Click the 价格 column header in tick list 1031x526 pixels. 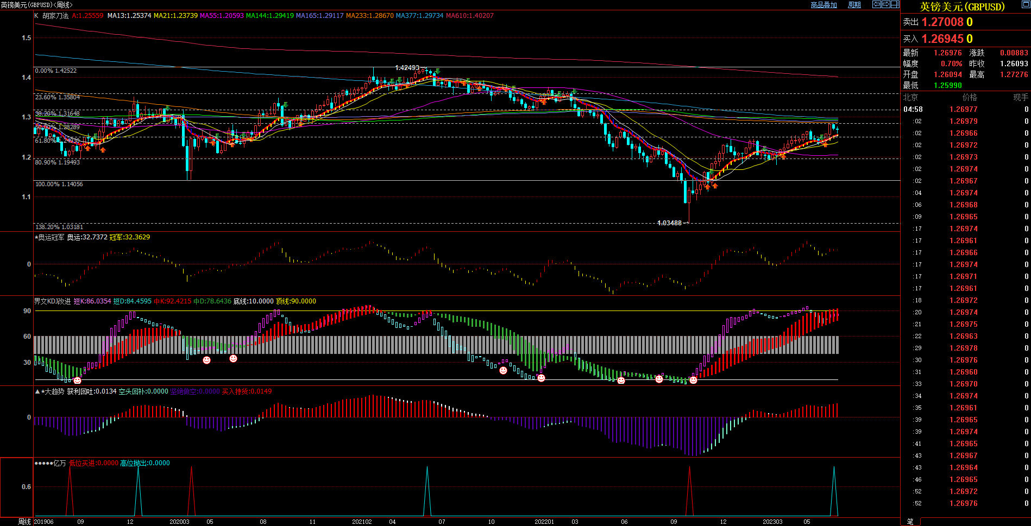tap(969, 97)
